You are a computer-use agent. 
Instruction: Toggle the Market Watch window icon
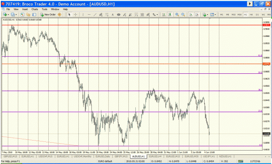[x=22, y=15]
